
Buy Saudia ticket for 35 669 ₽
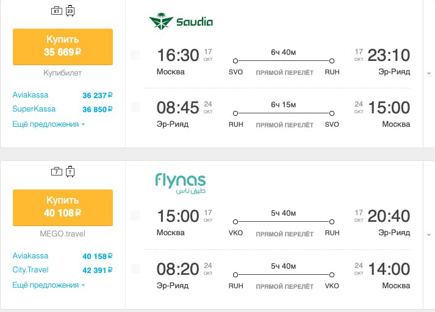tap(63, 46)
